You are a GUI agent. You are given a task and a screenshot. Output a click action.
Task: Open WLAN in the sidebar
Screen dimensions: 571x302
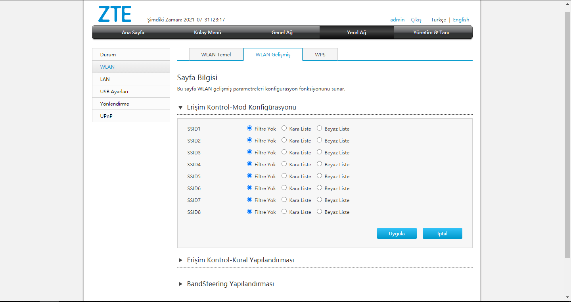pos(131,67)
